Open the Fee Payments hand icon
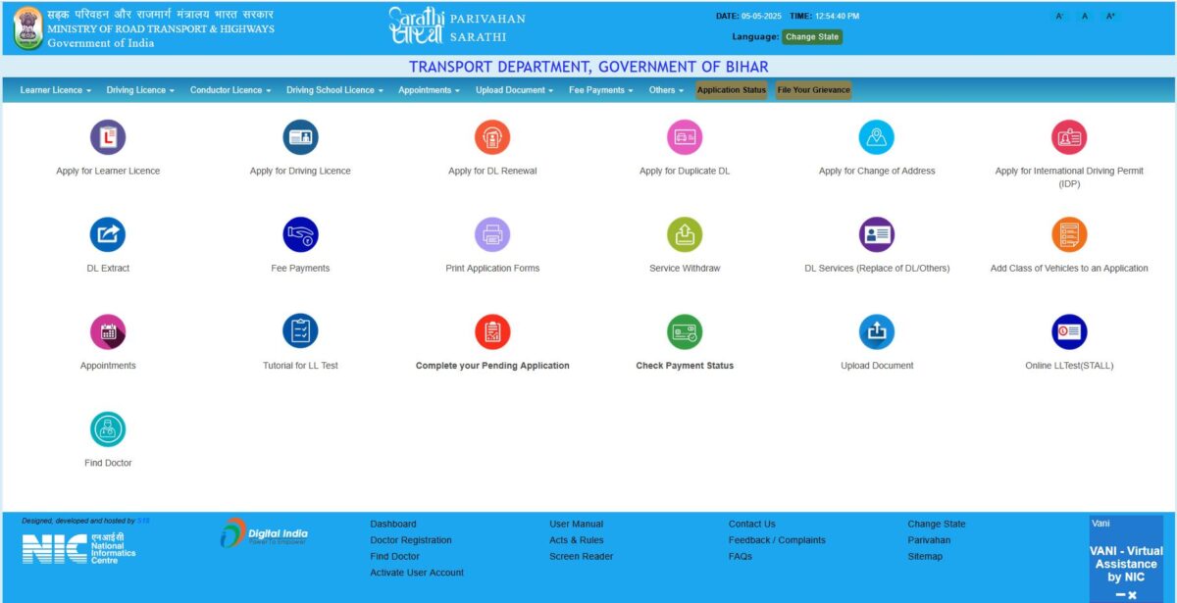 point(300,234)
